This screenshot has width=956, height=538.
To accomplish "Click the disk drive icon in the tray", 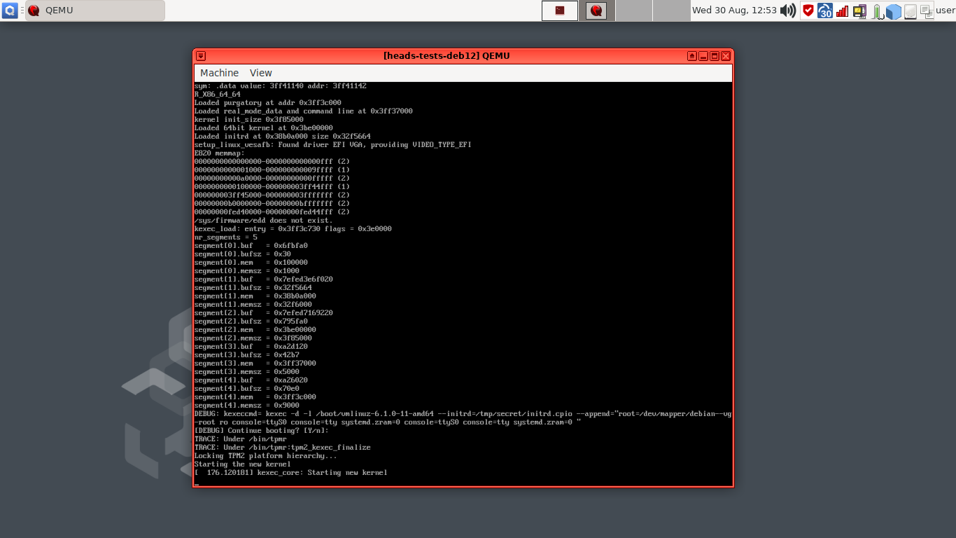I will click(x=910, y=11).
